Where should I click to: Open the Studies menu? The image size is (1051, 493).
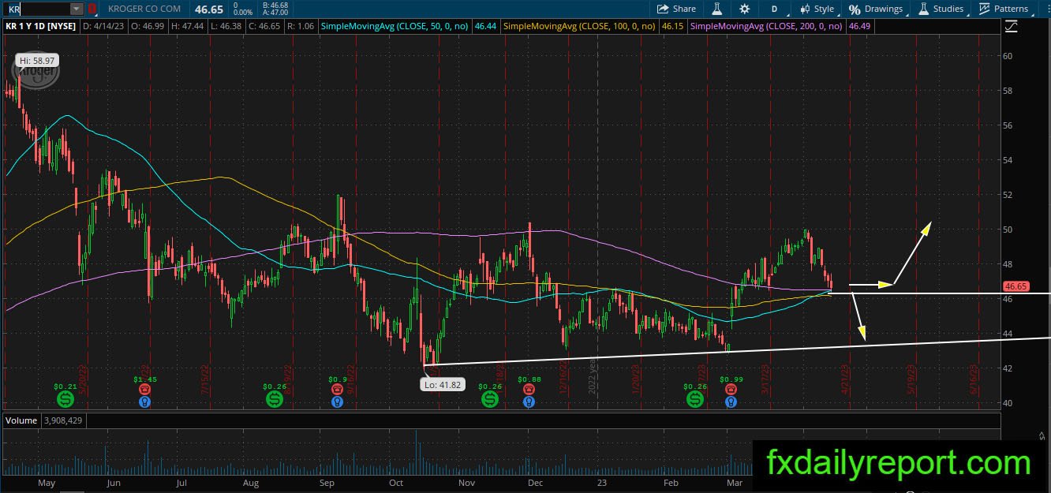coord(940,9)
